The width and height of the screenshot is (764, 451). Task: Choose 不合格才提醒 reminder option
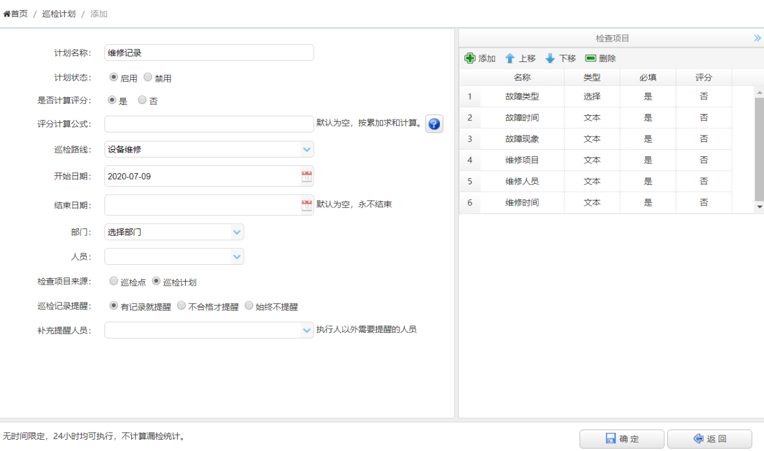(181, 306)
